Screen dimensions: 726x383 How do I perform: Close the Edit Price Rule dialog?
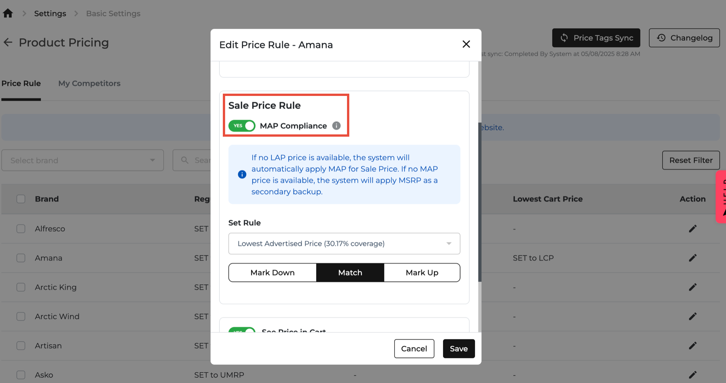tap(466, 44)
